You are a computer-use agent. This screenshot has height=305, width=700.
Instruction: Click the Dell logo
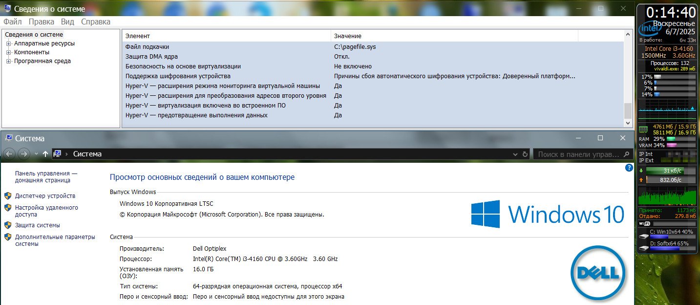point(598,273)
